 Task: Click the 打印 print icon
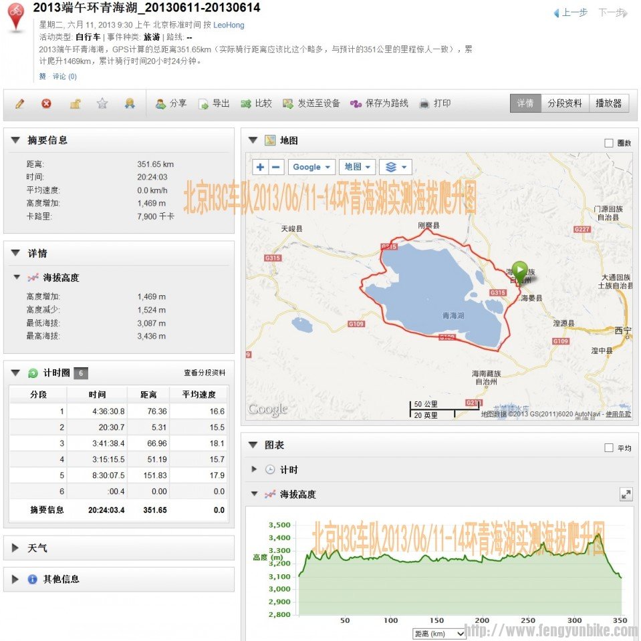pos(434,103)
